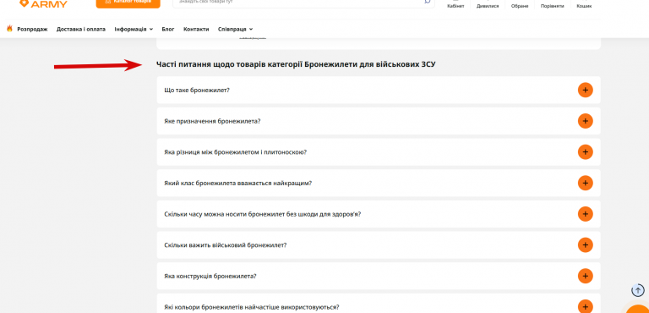This screenshot has width=649, height=313.
Task: Expand the 'Що таке бронежилет?' plus button
Action: 586,90
